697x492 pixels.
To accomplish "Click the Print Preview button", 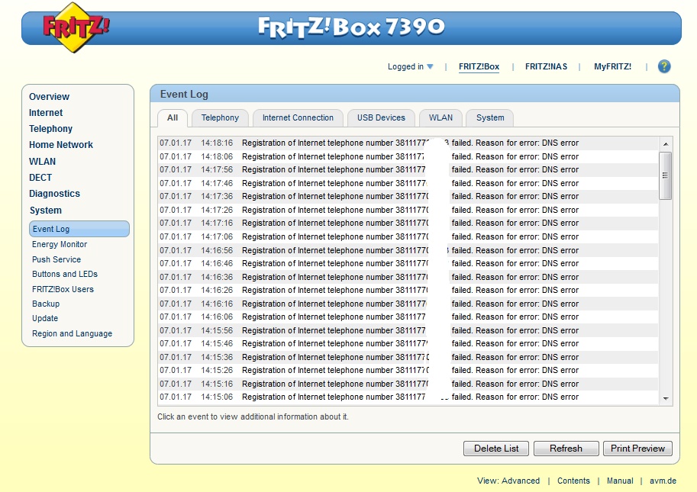I will [x=637, y=449].
